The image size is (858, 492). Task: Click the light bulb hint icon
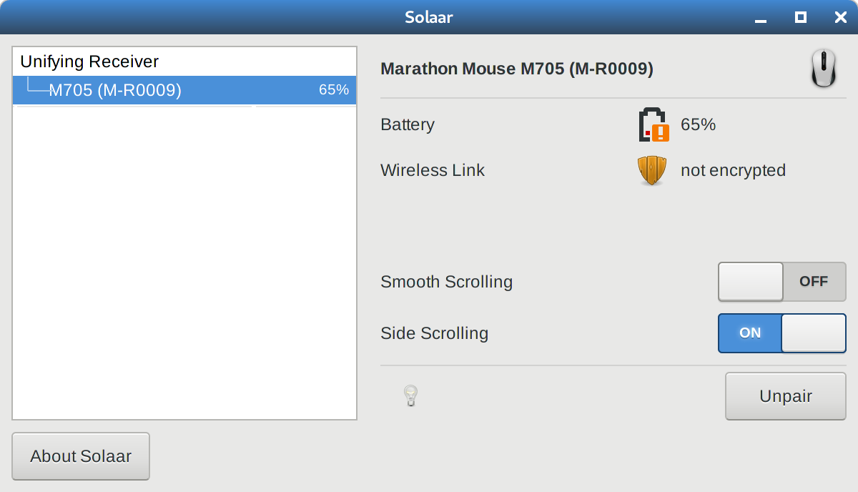pyautogui.click(x=410, y=395)
